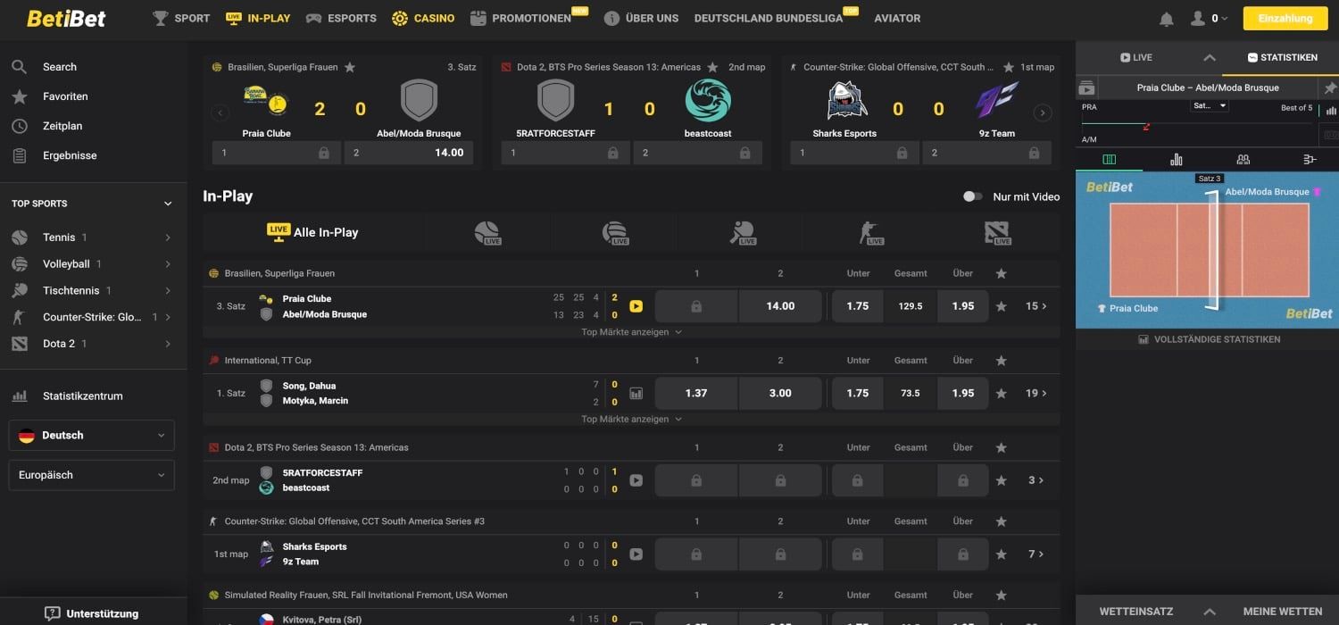Expand Top Märkte anzeigen under Praia Clube

click(x=631, y=332)
